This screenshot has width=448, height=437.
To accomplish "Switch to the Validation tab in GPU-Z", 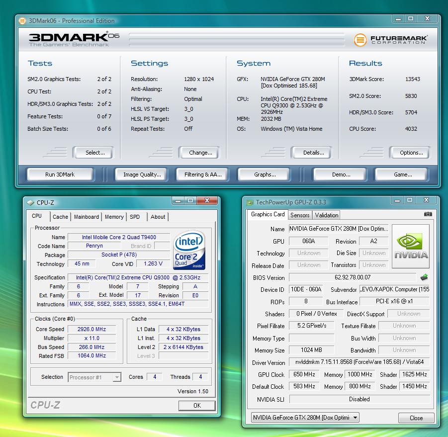I will [x=326, y=215].
